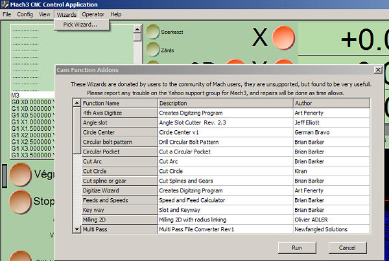Click the Mach3 application title icon
This screenshot has width=389, height=261.
tap(5, 5)
